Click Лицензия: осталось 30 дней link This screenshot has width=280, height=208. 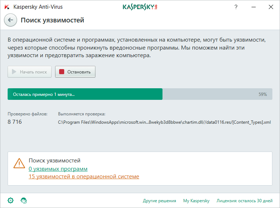coord(244,201)
